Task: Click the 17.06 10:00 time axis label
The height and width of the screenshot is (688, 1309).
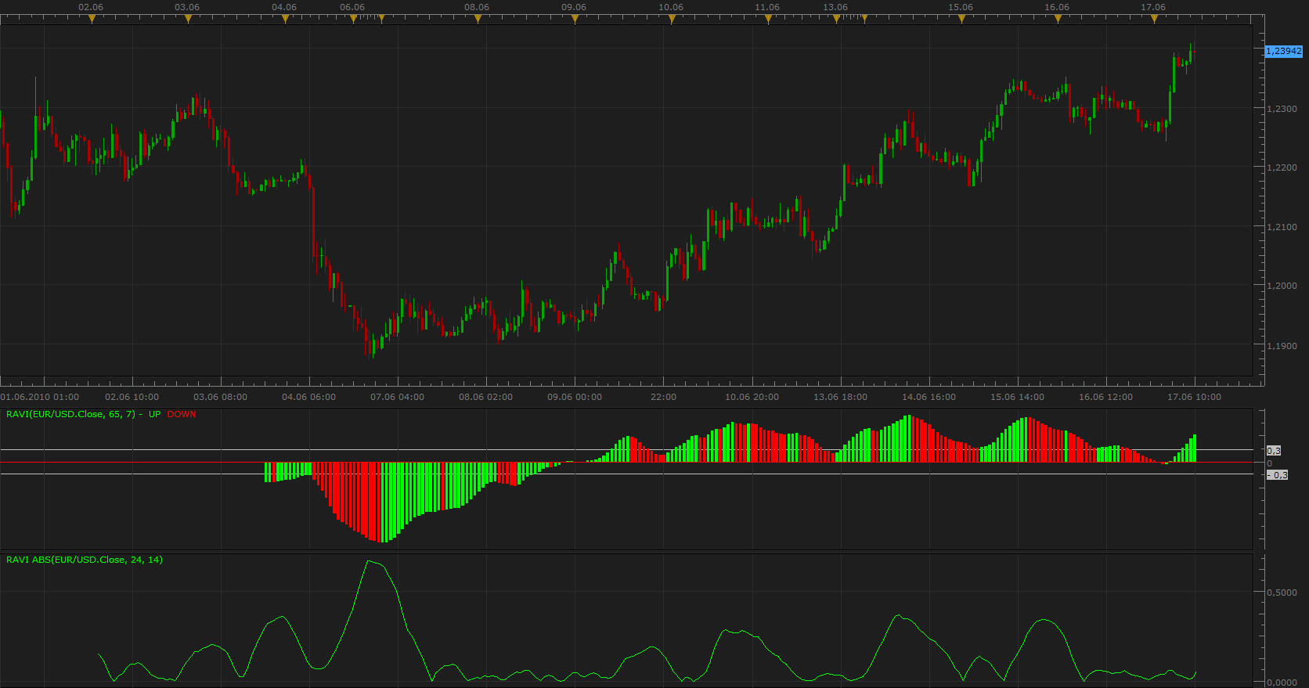Action: coord(1194,397)
